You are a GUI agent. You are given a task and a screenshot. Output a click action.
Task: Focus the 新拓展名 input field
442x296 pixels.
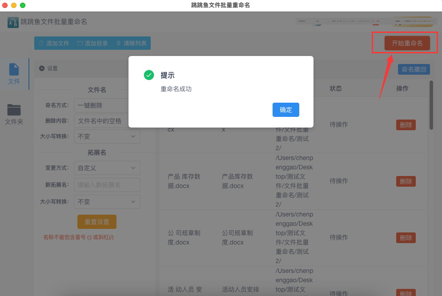(107, 185)
